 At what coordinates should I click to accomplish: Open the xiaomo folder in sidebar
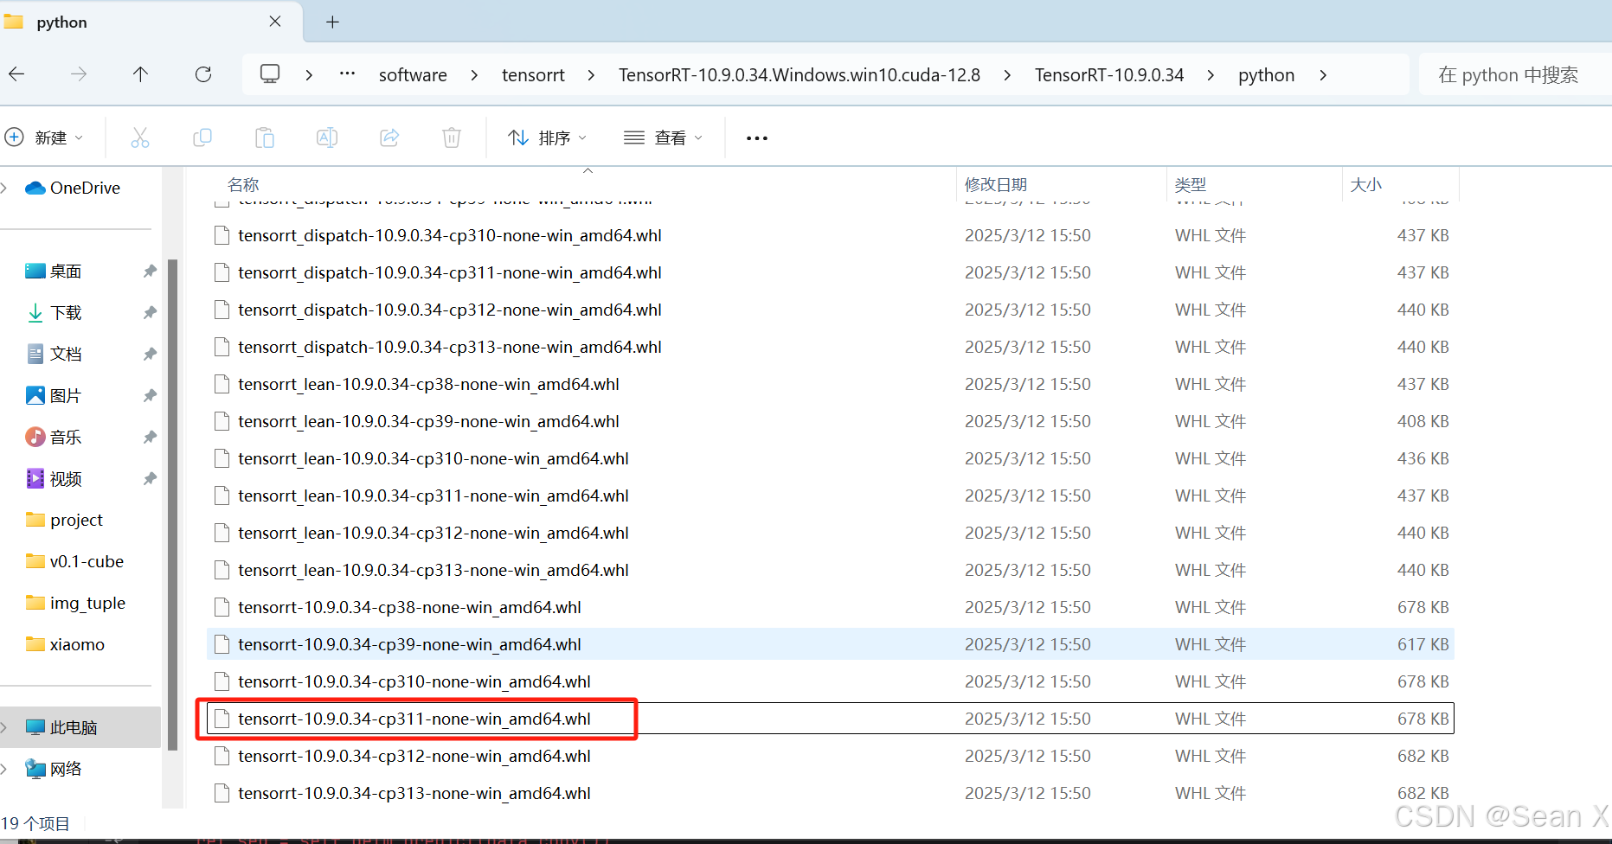(66, 644)
